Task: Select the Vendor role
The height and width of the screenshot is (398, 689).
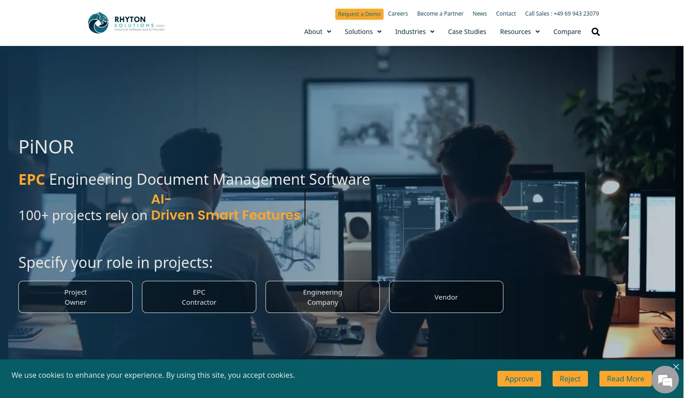Action: (x=446, y=297)
